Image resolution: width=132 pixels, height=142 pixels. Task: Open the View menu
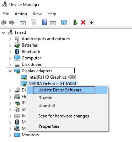pyautogui.click(x=37, y=14)
